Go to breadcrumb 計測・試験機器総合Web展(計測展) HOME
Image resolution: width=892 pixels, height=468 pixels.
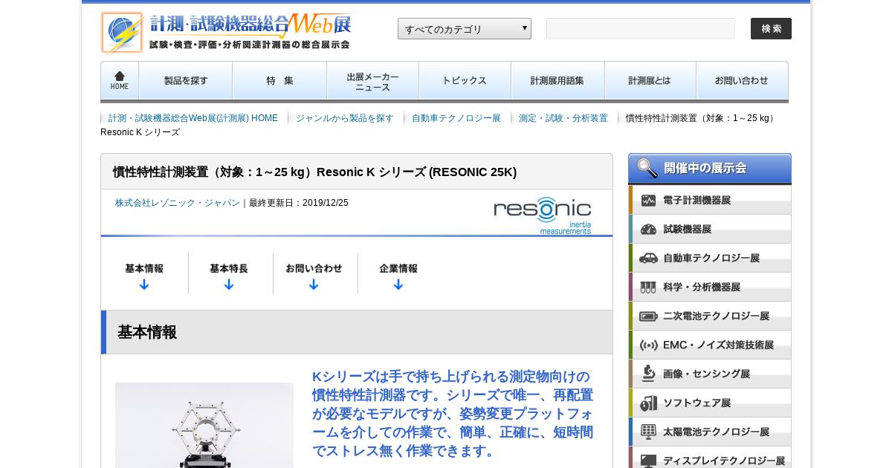193,118
